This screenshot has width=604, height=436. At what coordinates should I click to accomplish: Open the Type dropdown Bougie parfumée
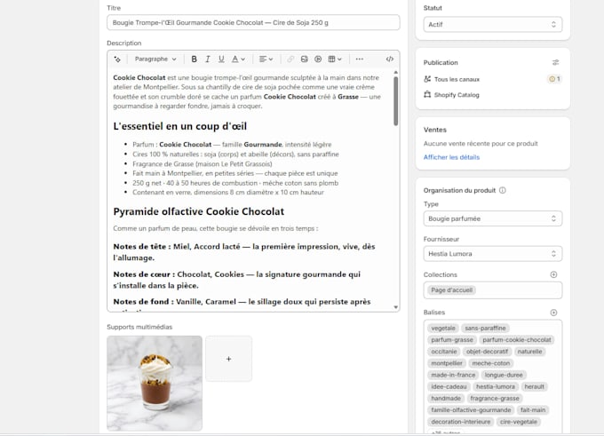coord(493,218)
